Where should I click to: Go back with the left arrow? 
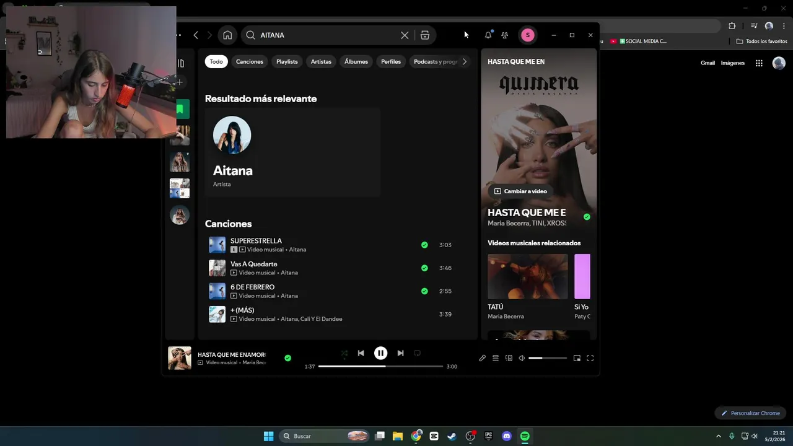click(196, 35)
